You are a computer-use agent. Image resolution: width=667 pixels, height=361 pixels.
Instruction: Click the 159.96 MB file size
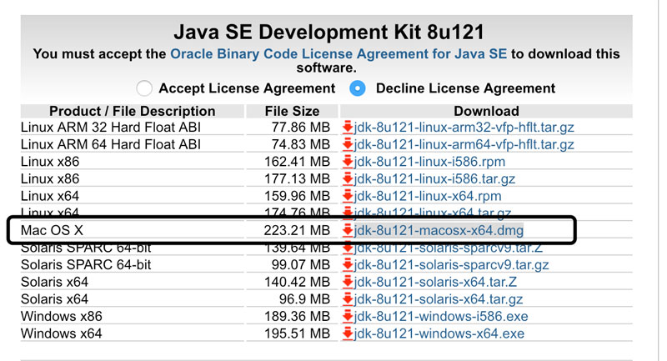(x=297, y=196)
